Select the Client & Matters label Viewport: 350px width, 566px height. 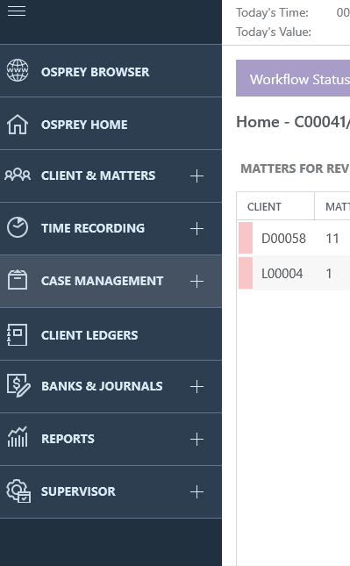click(x=98, y=176)
